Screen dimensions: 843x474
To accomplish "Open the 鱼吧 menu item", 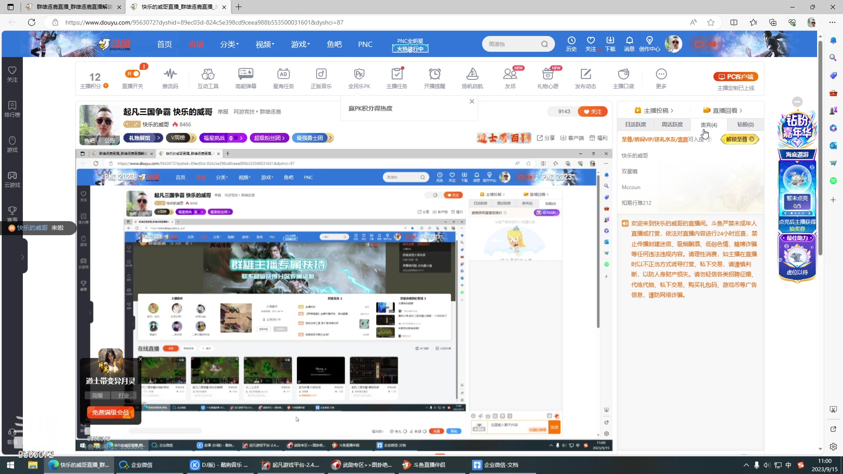I will point(334,44).
